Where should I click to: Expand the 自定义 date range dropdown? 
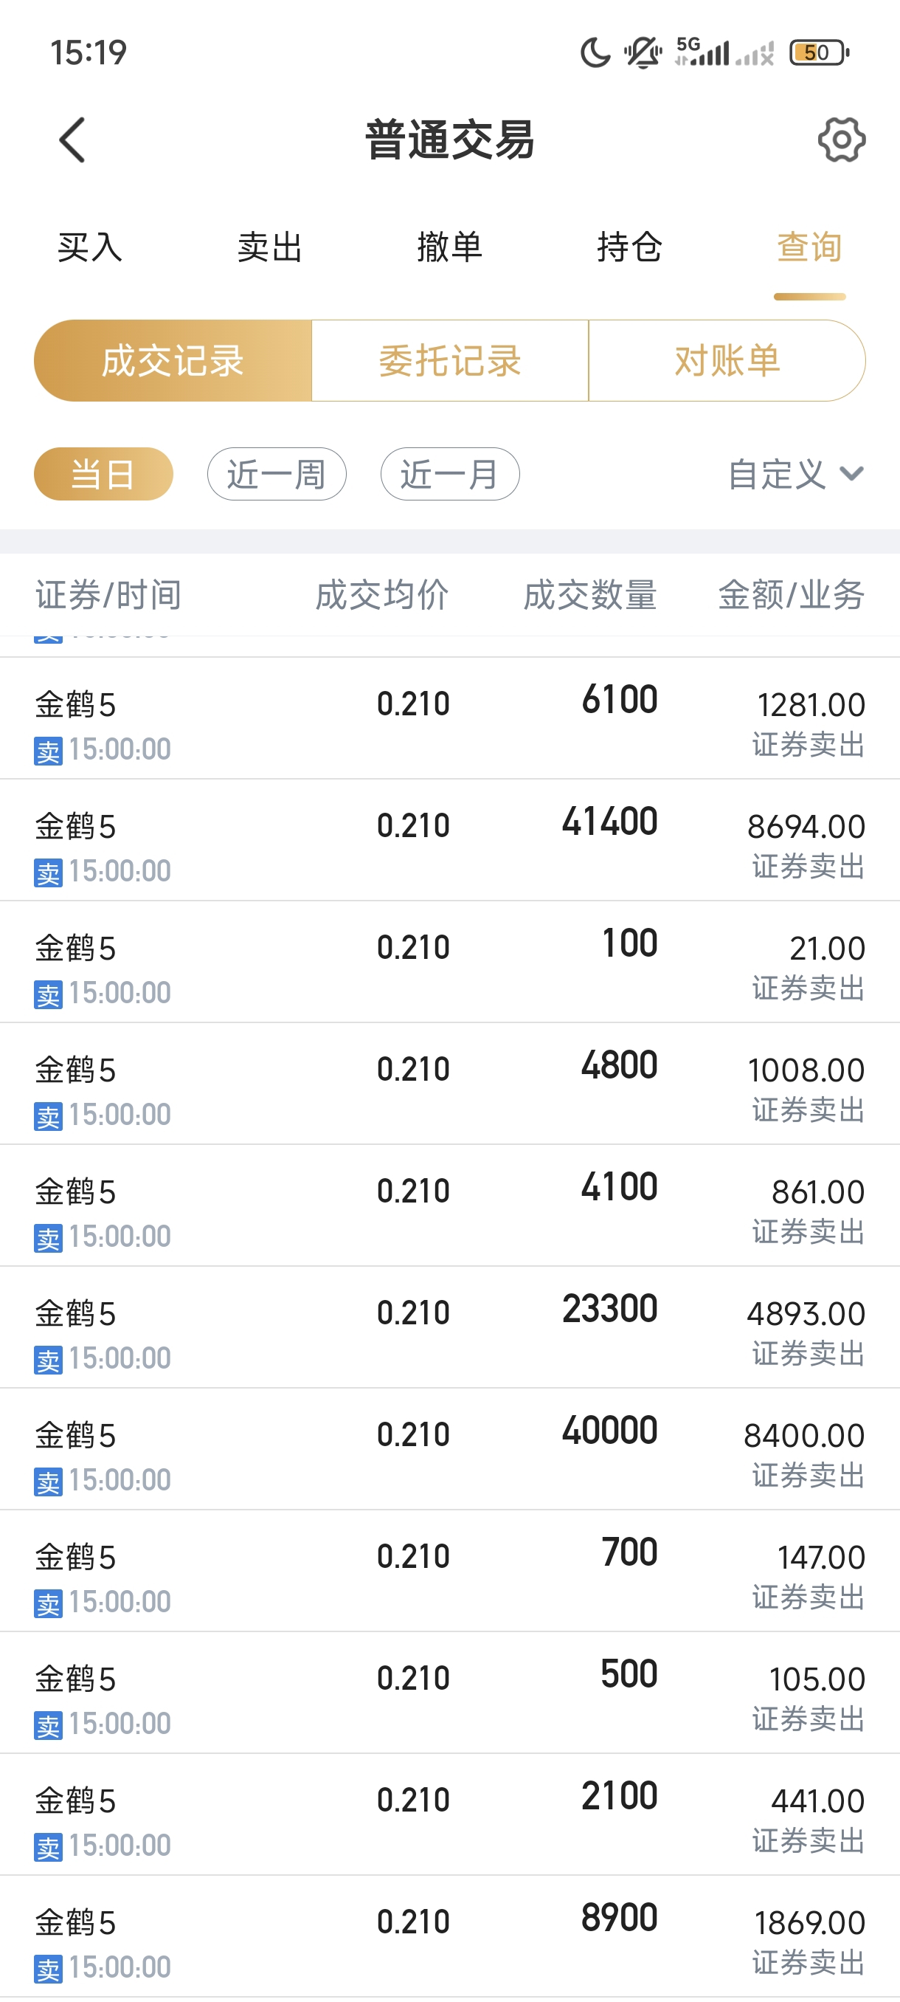[x=778, y=474]
